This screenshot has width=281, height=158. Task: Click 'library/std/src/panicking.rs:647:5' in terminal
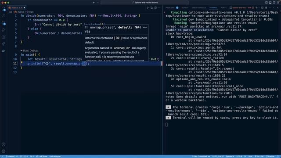pos(195,44)
